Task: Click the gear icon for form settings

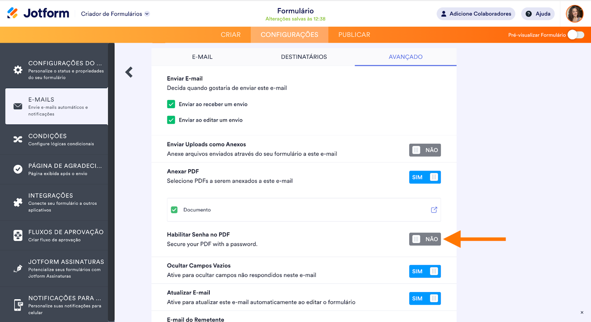Action: (18, 70)
